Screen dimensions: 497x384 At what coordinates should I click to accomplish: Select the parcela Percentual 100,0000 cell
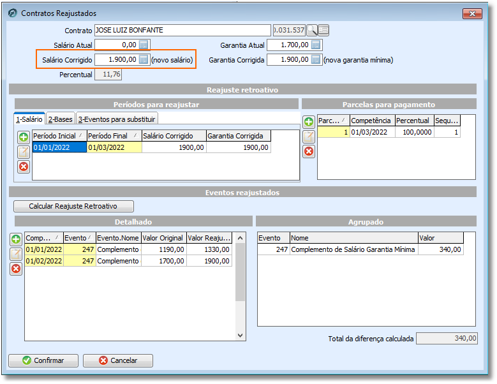point(415,132)
